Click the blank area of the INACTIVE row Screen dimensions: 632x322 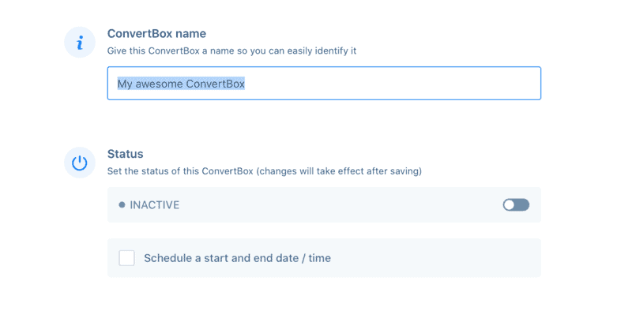pyautogui.click(x=339, y=205)
